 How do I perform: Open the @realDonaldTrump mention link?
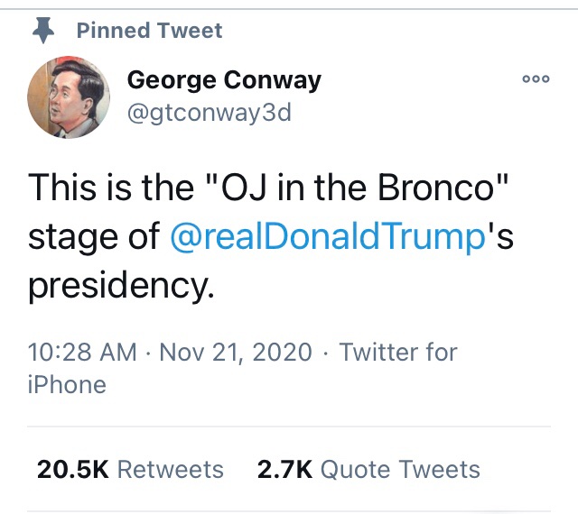click(x=328, y=236)
